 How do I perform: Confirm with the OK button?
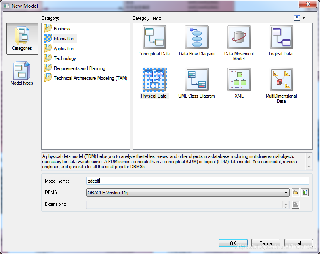pyautogui.click(x=233, y=243)
